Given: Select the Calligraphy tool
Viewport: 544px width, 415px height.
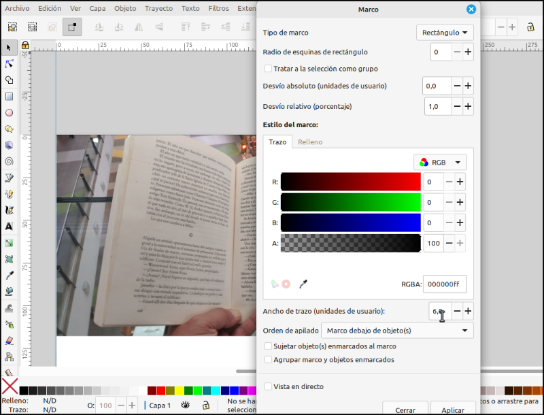Looking at the screenshot, I should click(x=9, y=210).
